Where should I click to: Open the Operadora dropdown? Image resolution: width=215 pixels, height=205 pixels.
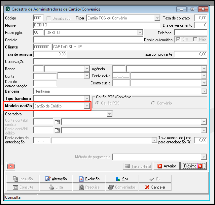(109, 114)
